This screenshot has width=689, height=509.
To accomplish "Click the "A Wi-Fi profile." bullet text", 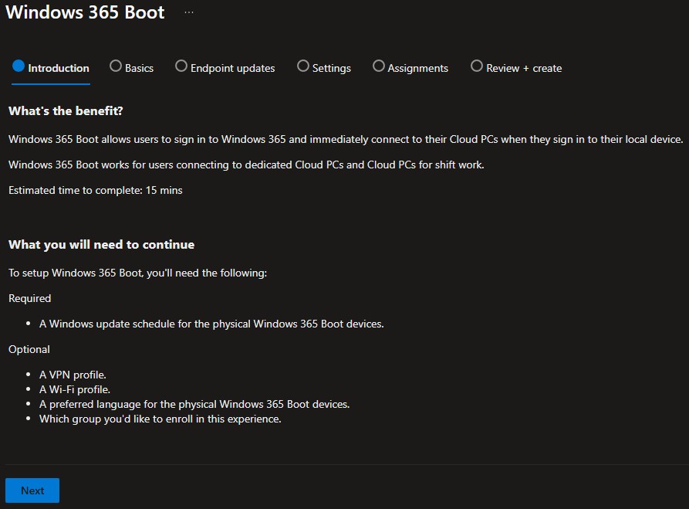I will point(75,389).
